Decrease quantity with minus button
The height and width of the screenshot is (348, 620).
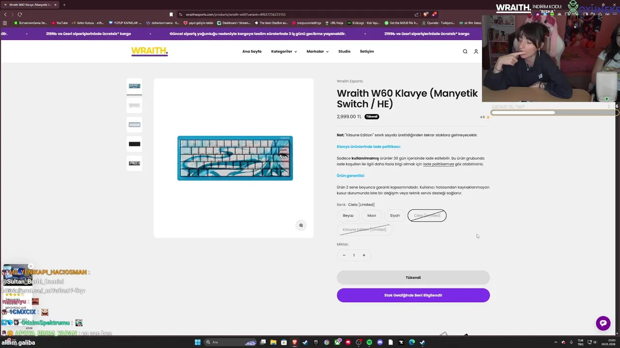(344, 255)
